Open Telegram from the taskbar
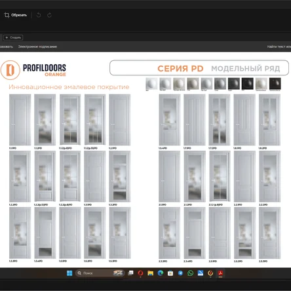 (180, 273)
